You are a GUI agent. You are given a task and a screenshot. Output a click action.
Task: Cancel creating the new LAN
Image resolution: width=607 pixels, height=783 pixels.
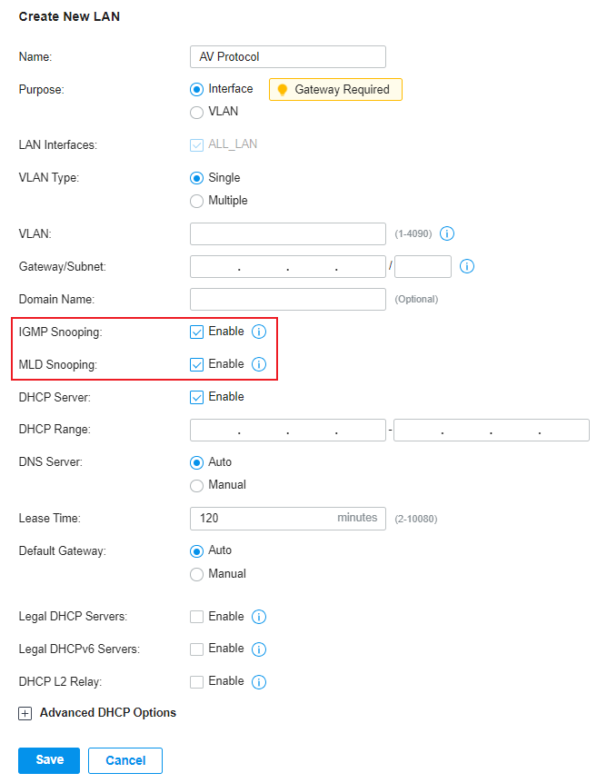pos(125,760)
